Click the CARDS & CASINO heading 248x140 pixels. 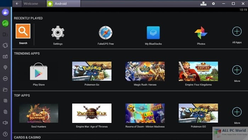[x=27, y=137]
